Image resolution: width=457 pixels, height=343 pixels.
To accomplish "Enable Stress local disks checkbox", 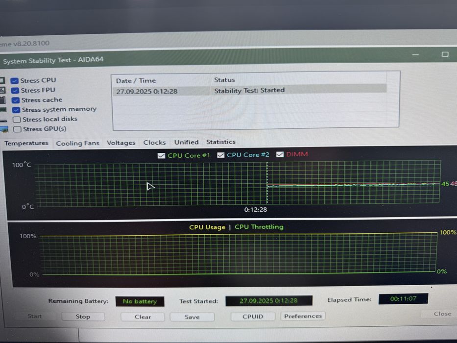I will [17, 120].
